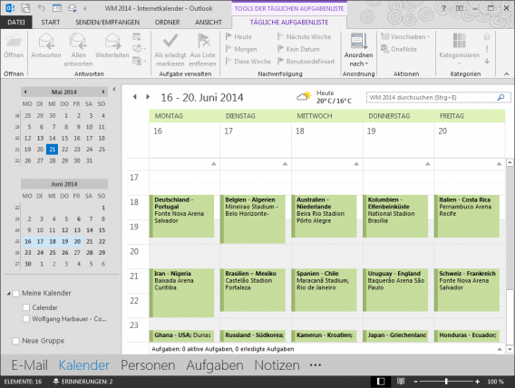Switch to the ORDNER tab
Screen dimensions: 515x388
167,22
